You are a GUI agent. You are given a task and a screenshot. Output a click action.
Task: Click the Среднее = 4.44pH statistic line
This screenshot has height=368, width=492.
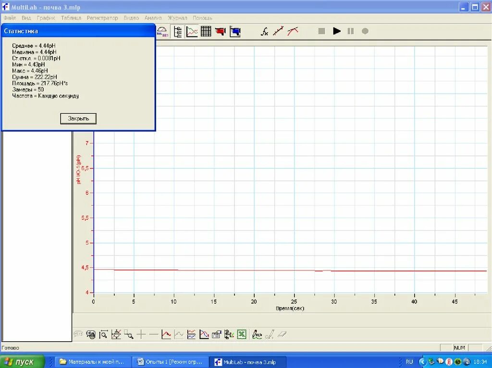pos(34,46)
